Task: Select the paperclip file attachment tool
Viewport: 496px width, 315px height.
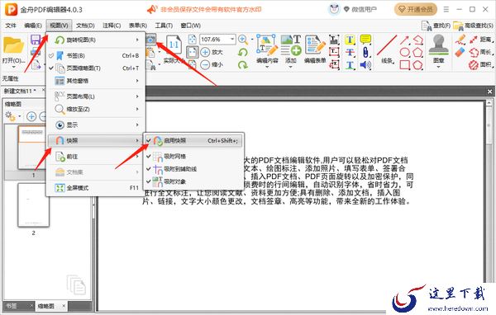Action: click(365, 53)
